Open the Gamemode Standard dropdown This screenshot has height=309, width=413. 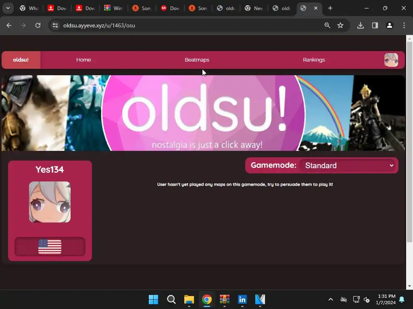point(347,165)
